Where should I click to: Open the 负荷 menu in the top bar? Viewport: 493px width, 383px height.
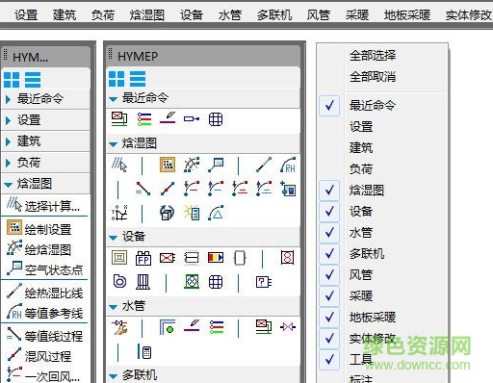pos(103,14)
